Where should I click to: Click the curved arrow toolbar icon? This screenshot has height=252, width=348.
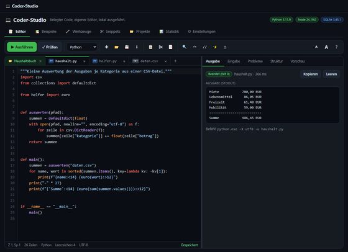[x=195, y=47]
